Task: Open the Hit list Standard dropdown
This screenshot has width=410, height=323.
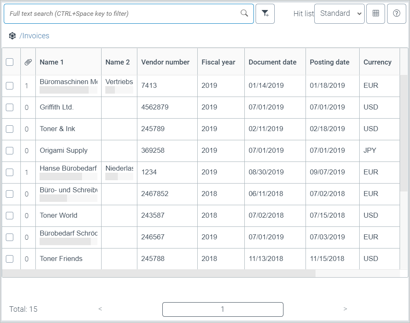Action: pos(339,14)
